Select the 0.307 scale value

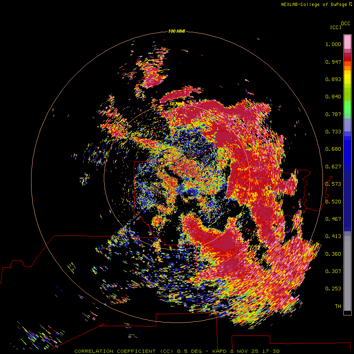(333, 271)
